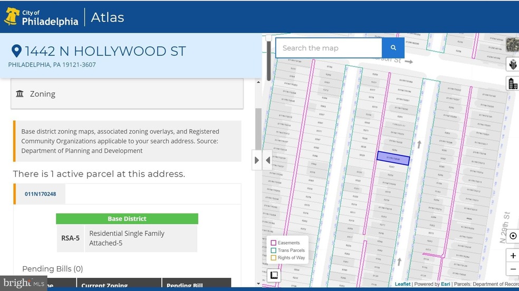Switch to aerial imagery basemap thumbnail

512,45
